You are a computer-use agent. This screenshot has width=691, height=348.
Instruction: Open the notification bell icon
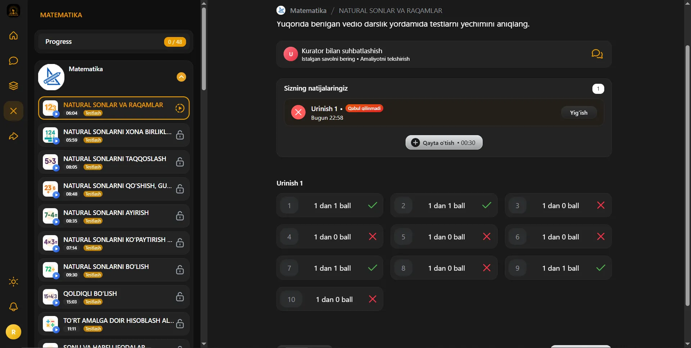coord(13,307)
